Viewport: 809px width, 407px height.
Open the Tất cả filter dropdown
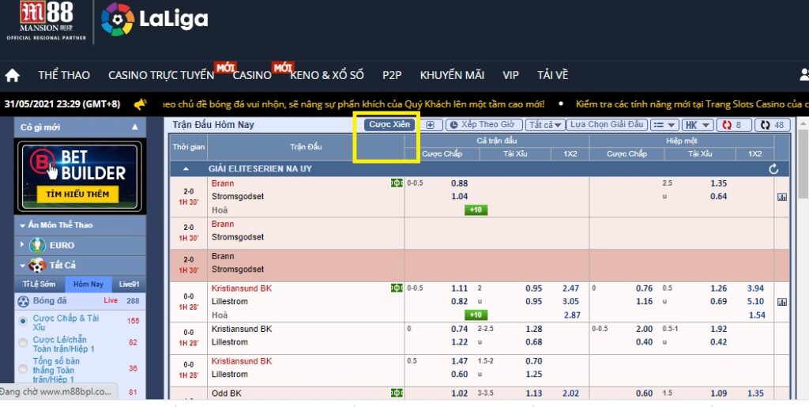click(545, 125)
